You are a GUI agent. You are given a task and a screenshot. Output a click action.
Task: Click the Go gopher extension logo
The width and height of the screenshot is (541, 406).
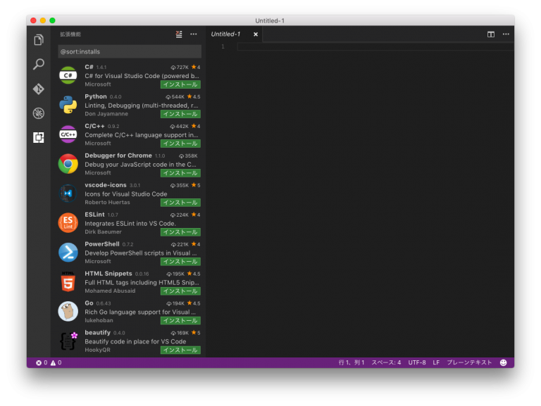click(x=68, y=311)
